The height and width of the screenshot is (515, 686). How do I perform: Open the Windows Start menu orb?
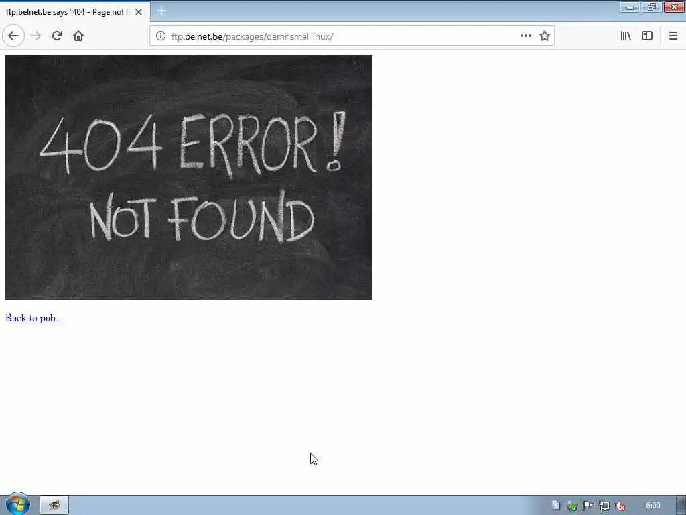tap(17, 504)
